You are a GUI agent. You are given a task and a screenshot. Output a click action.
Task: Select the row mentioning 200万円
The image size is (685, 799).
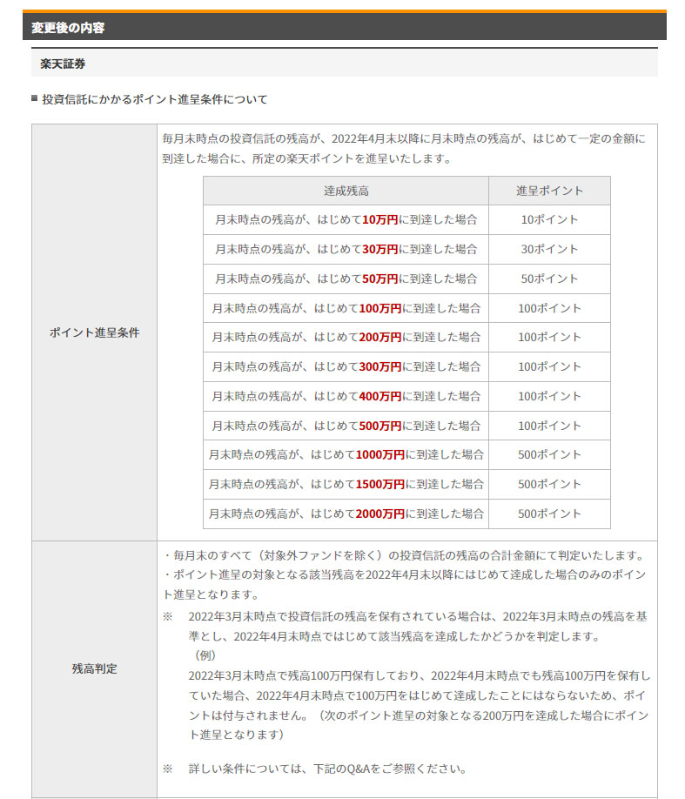346,338
